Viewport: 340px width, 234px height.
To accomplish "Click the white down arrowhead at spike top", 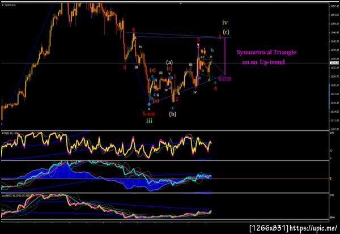I will point(198,45).
